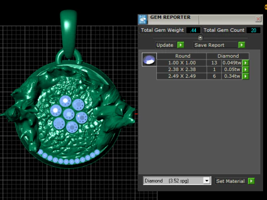Select the 2.49 X 2.49 size cell
267x200 pixels.
point(182,76)
